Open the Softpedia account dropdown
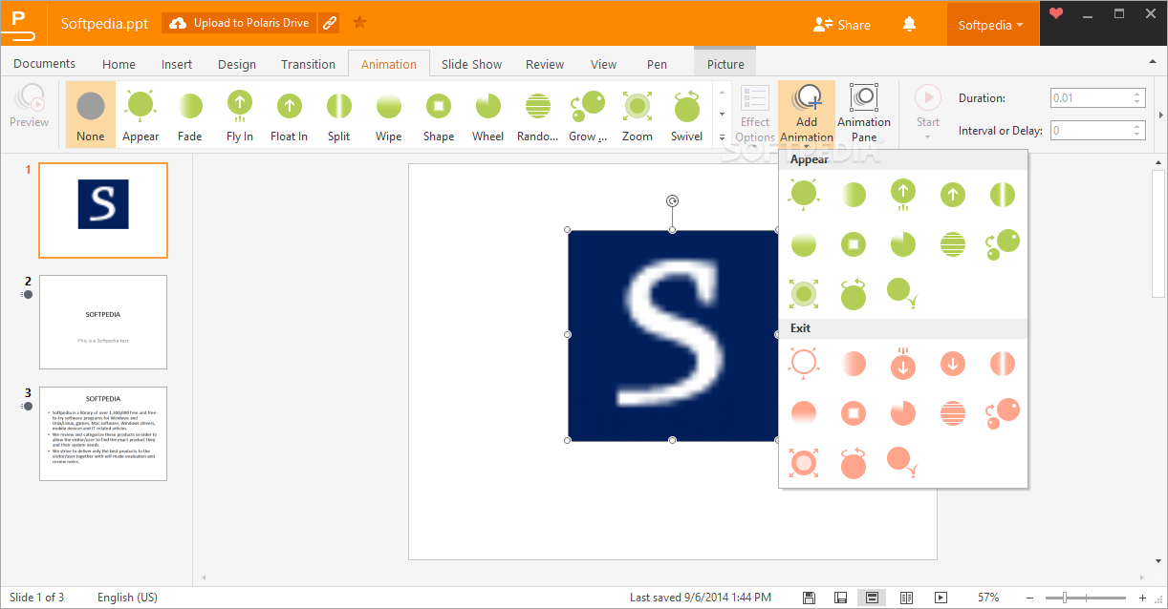 991,26
